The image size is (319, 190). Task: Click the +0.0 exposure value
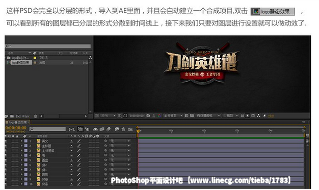[x=271, y=116]
